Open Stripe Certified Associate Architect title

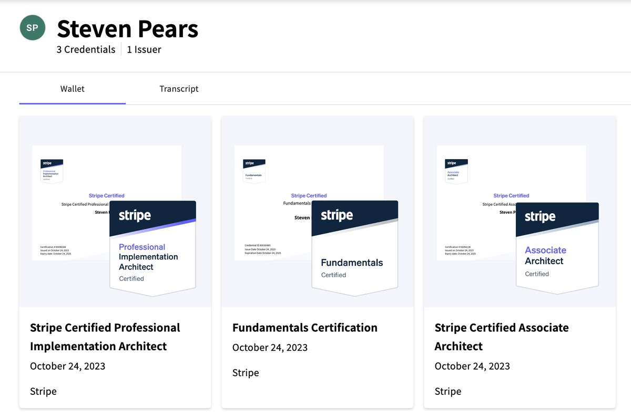tap(502, 337)
